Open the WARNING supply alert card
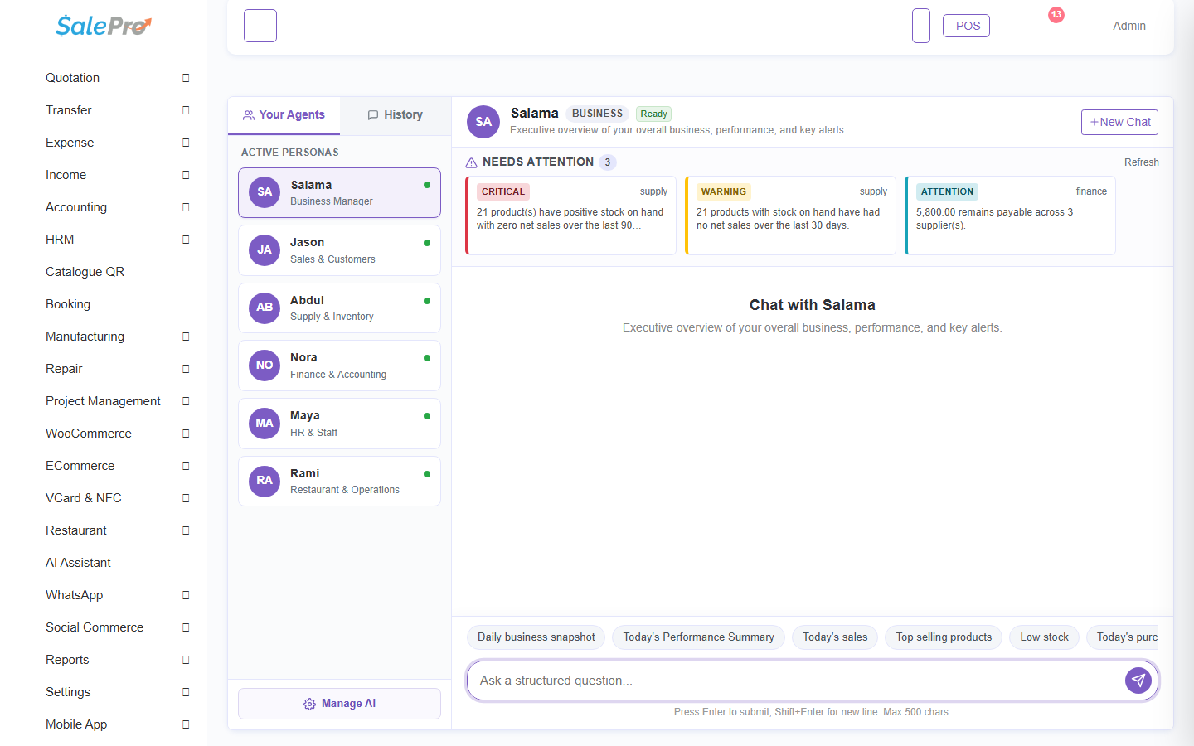Screen dimensions: 1194x746 (790, 216)
